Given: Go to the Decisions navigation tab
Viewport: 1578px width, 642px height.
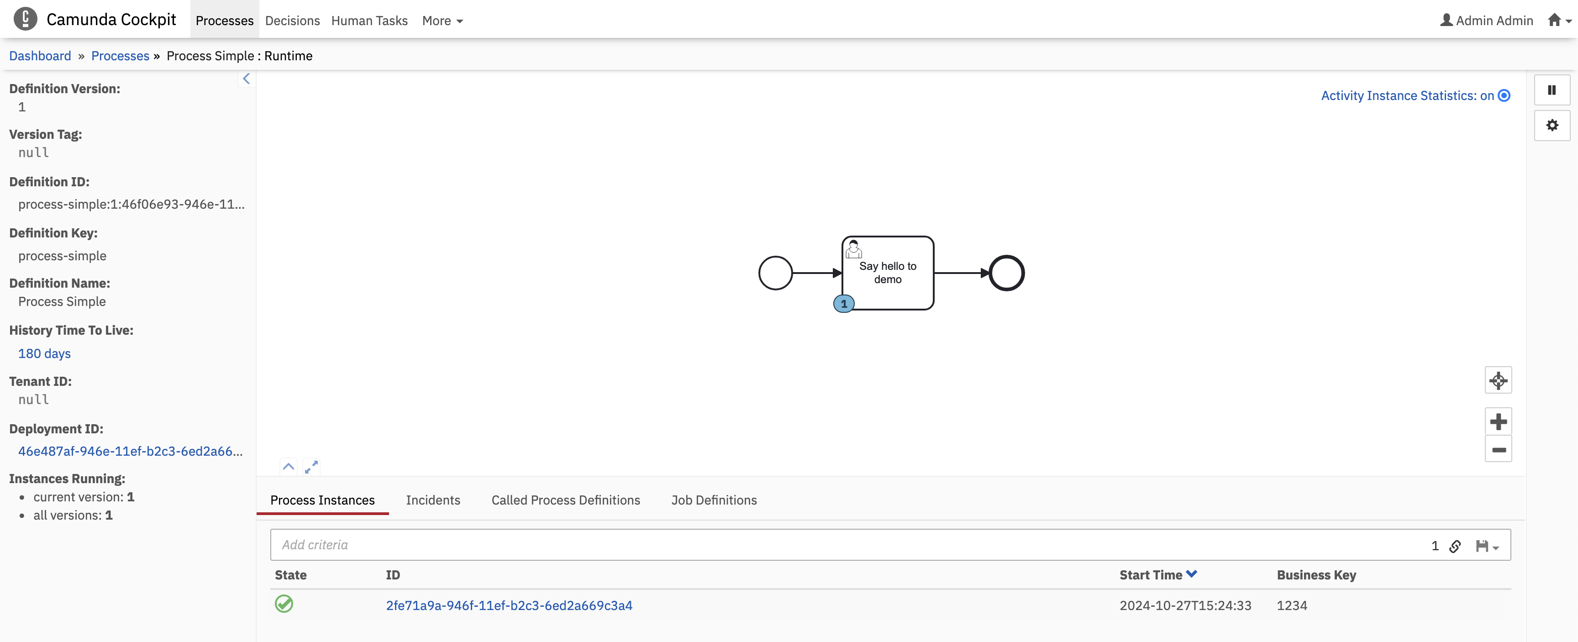Looking at the screenshot, I should pos(292,21).
